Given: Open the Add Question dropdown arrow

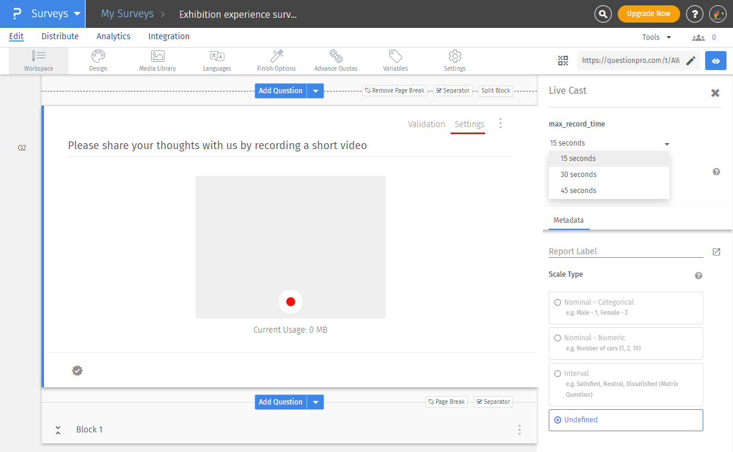Looking at the screenshot, I should coord(315,90).
